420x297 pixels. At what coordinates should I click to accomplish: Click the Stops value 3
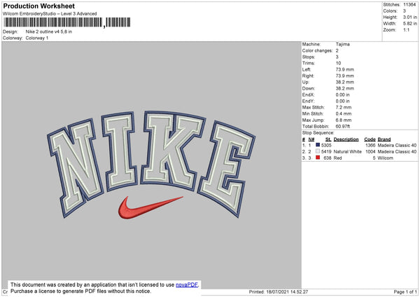click(337, 57)
